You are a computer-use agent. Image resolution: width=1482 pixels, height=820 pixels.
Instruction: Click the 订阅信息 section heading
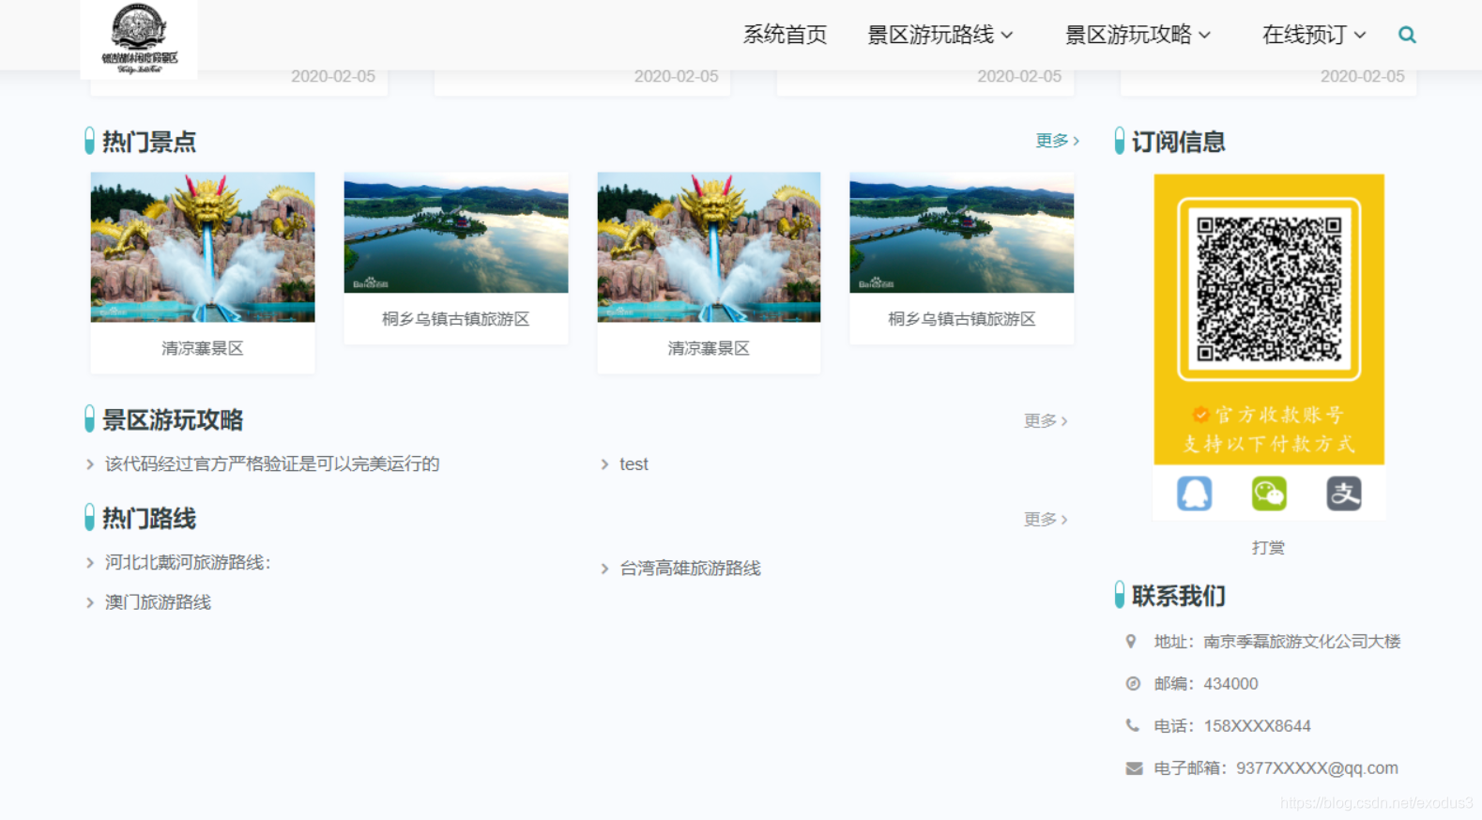(1178, 142)
